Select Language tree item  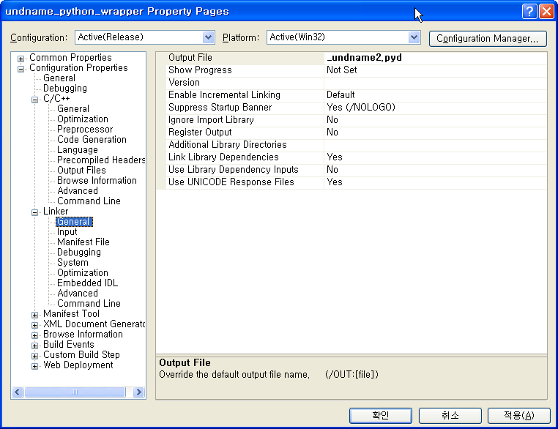(x=77, y=150)
